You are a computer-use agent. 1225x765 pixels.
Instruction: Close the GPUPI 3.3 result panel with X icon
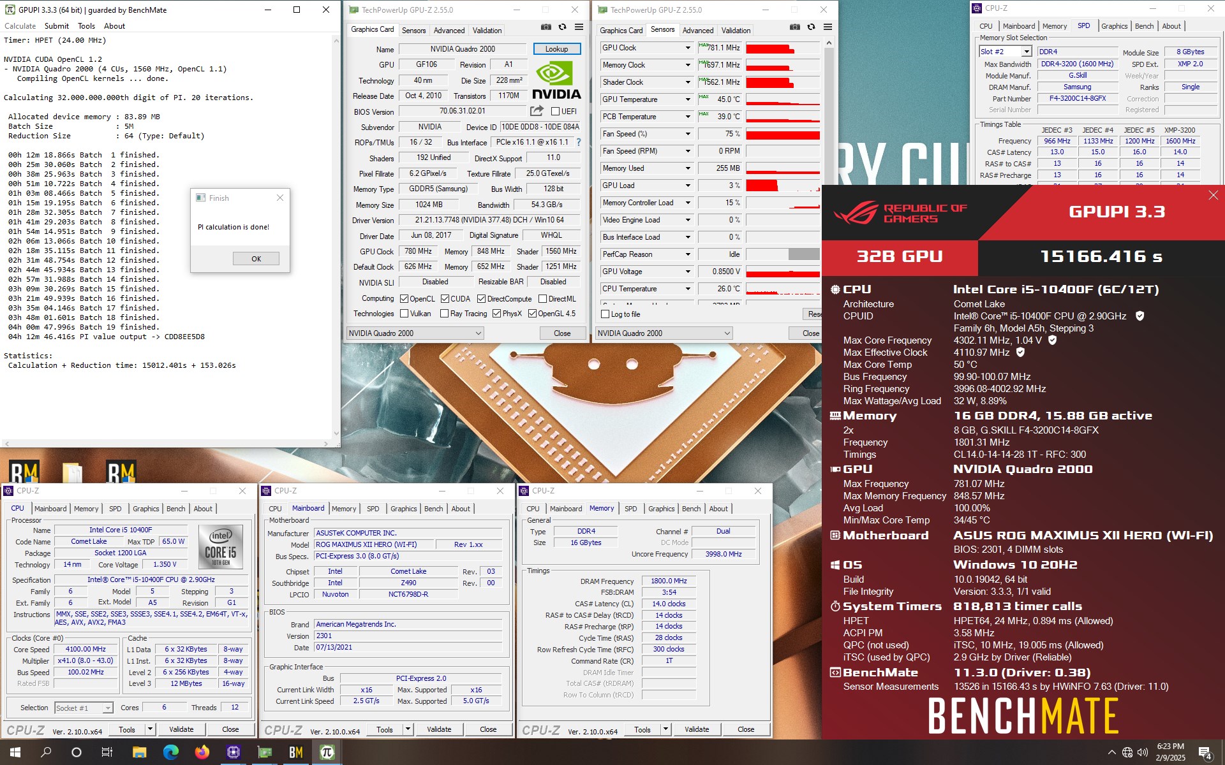click(x=1213, y=196)
